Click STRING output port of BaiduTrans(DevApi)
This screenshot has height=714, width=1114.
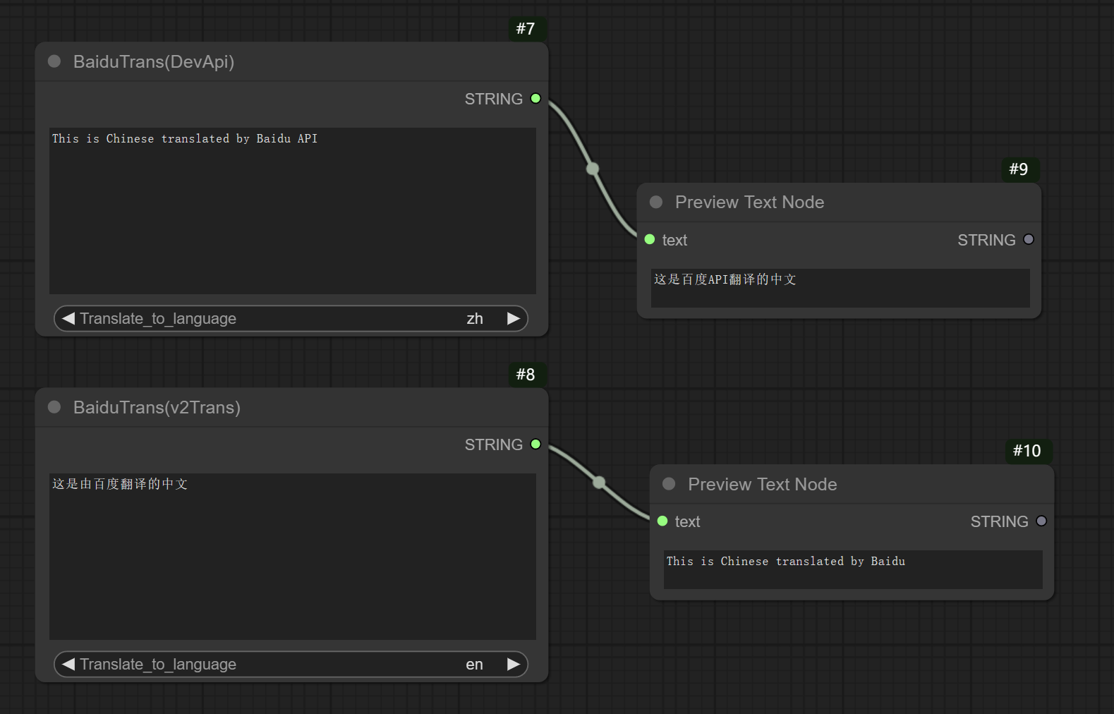tap(535, 99)
